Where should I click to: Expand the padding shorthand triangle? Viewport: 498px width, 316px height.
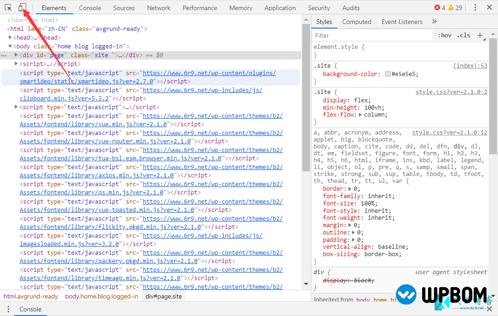[x=353, y=240]
